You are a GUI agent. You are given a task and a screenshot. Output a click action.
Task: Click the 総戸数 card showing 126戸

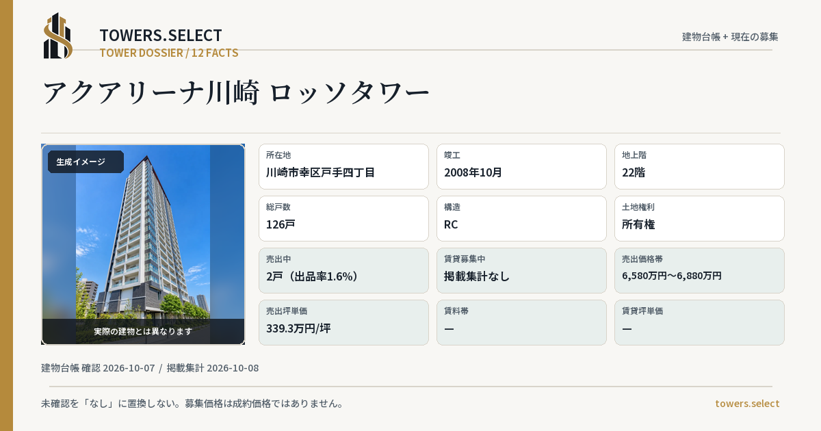tap(343, 218)
